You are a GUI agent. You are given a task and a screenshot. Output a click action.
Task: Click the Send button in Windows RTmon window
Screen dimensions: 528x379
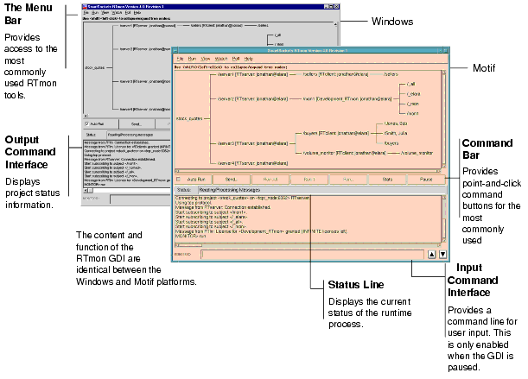137,124
